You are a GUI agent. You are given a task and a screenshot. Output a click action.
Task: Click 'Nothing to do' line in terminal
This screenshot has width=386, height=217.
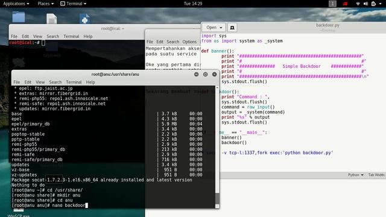(x=28, y=185)
